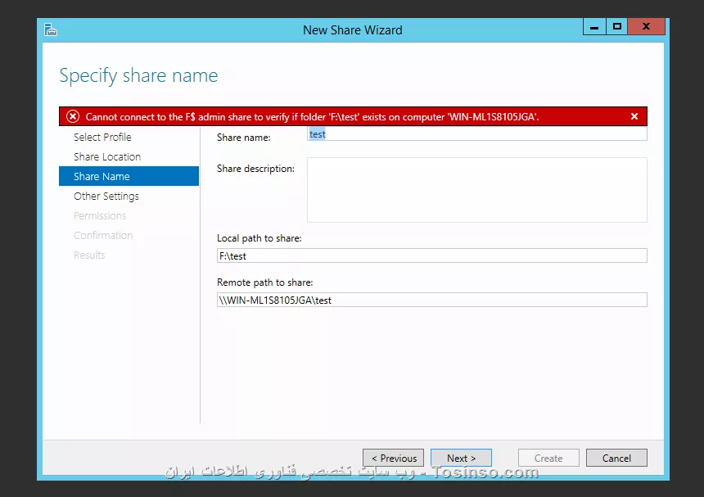Click the 'Local path to share:' label
704x497 pixels.
(259, 238)
